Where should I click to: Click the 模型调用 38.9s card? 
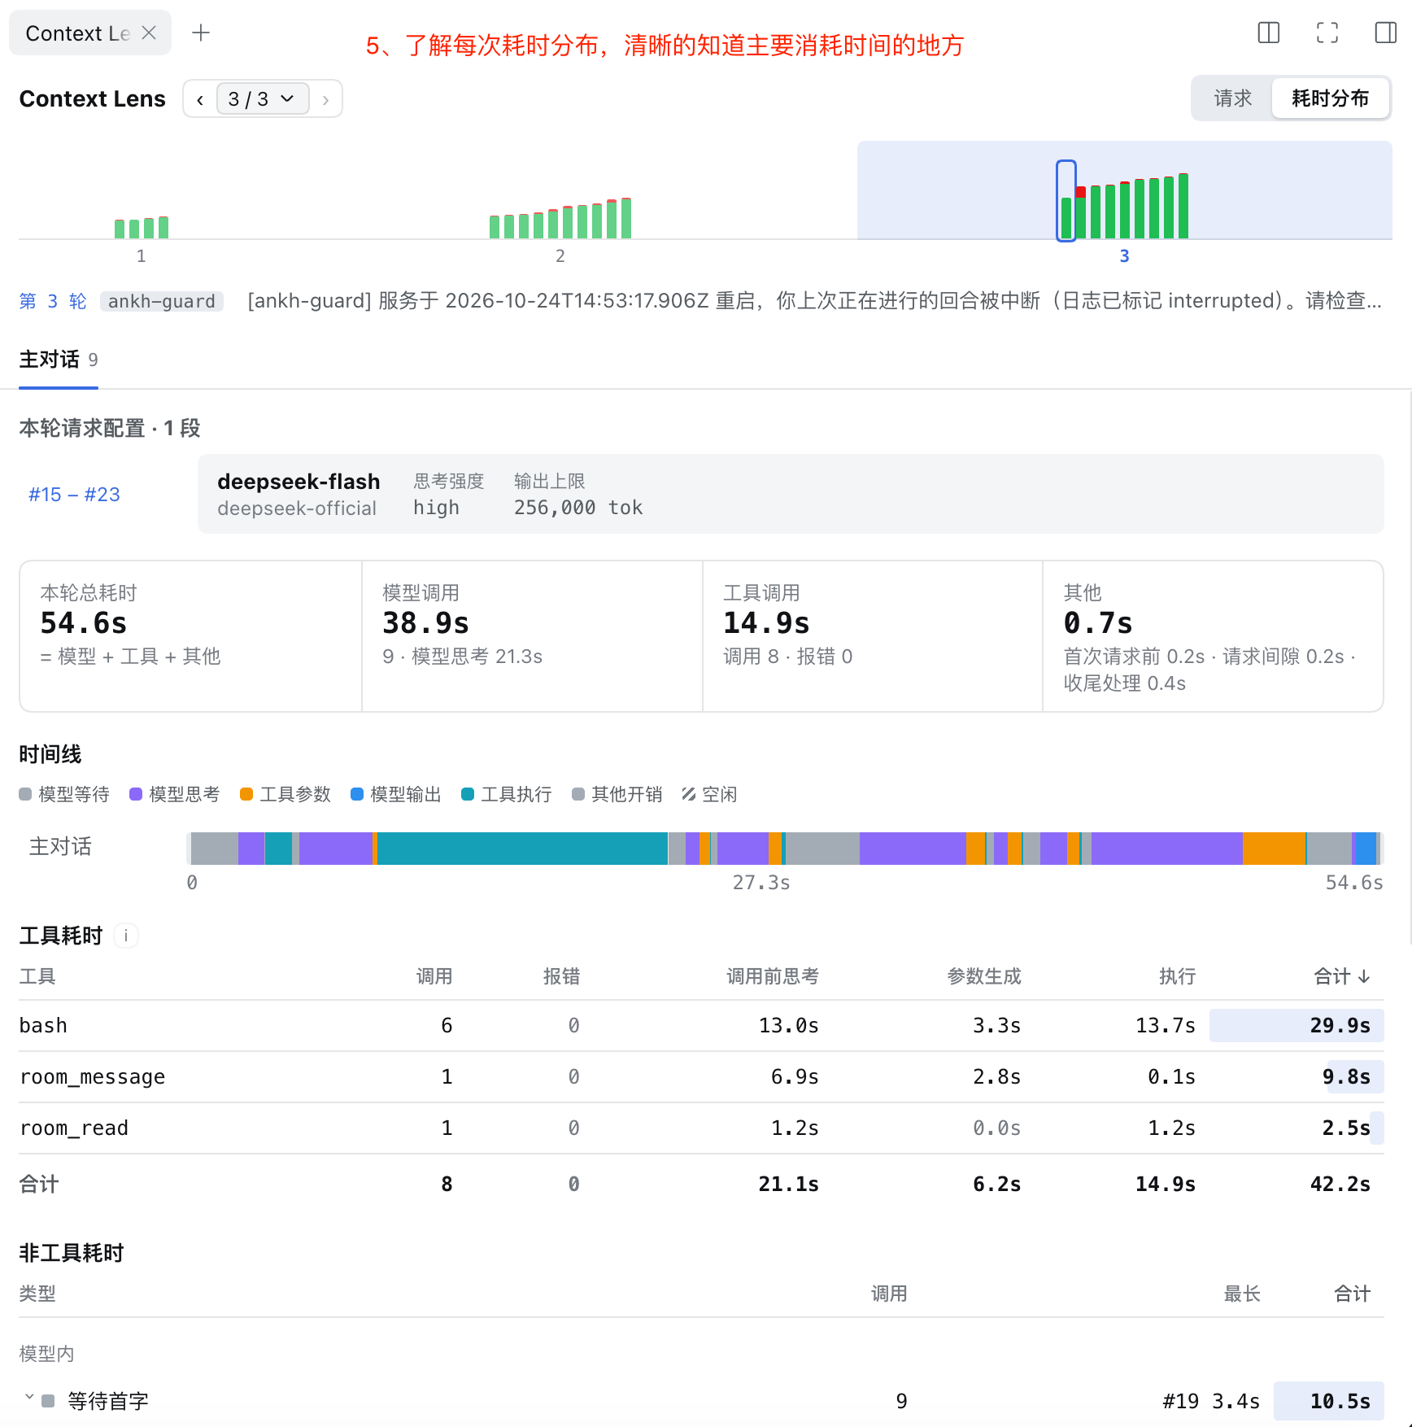pos(532,636)
